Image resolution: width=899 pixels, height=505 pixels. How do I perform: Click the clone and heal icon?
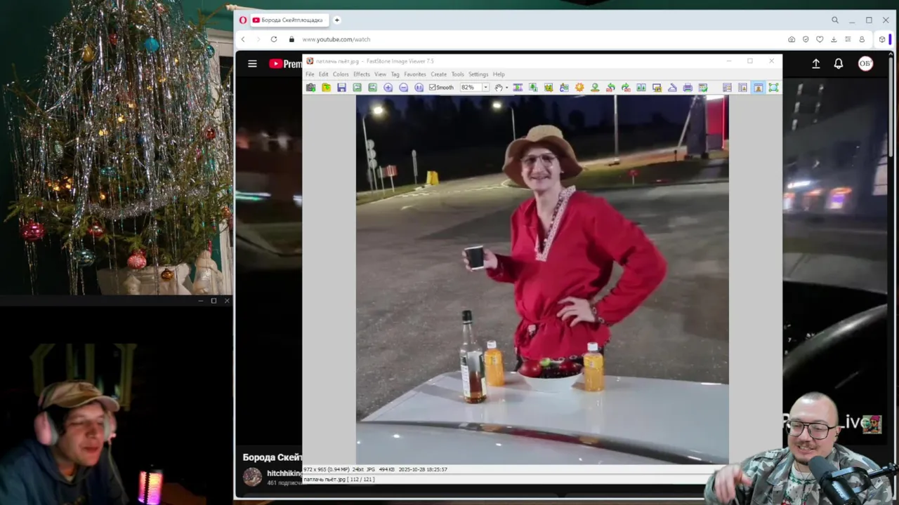click(596, 88)
